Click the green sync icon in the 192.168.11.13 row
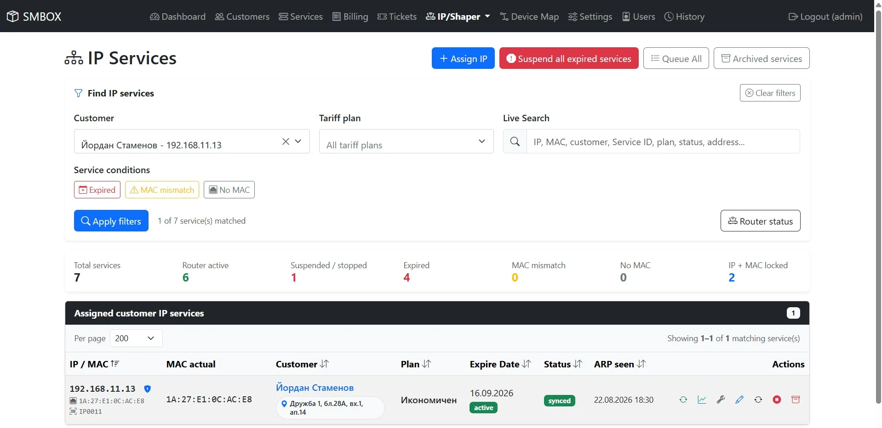 click(683, 400)
